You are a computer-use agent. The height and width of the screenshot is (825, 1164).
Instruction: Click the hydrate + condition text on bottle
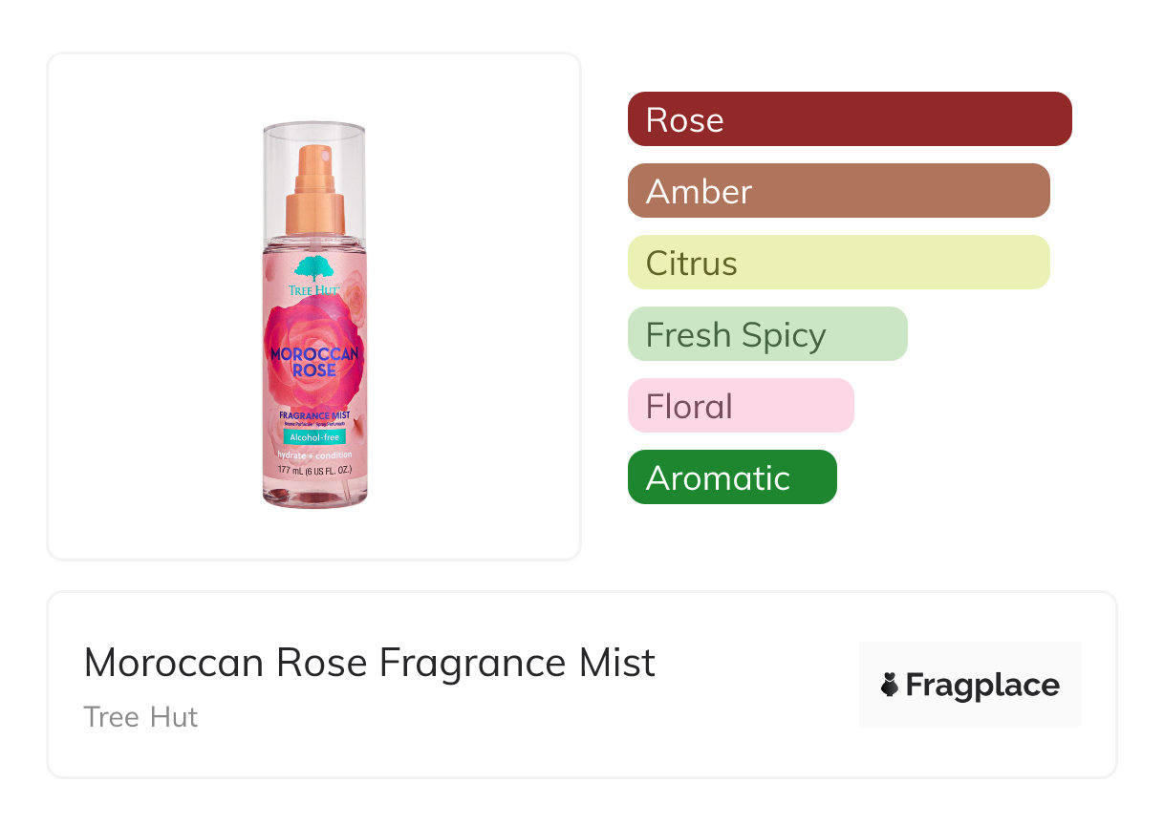313,455
